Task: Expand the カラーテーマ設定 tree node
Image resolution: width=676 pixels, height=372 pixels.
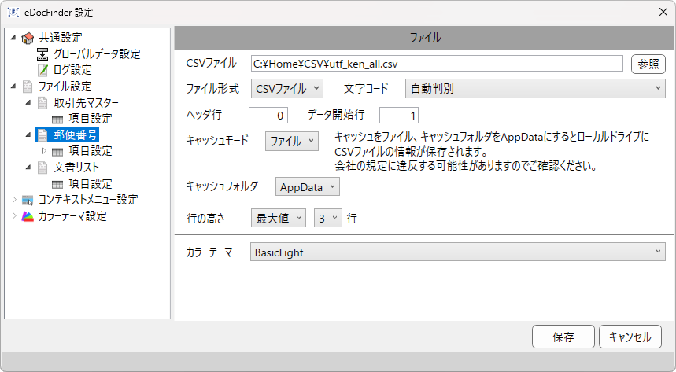Action: (x=14, y=216)
